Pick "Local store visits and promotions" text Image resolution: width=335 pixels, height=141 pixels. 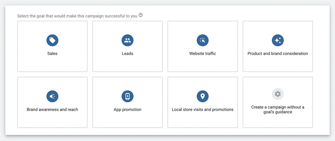(x=203, y=110)
